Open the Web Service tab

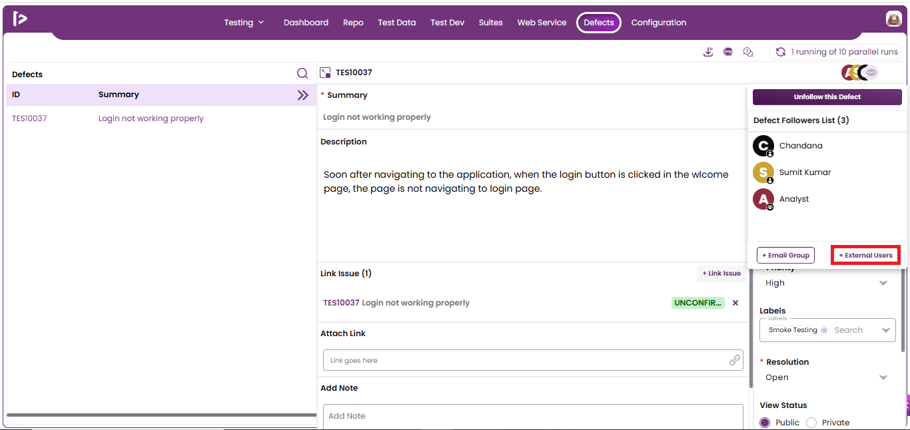(542, 23)
